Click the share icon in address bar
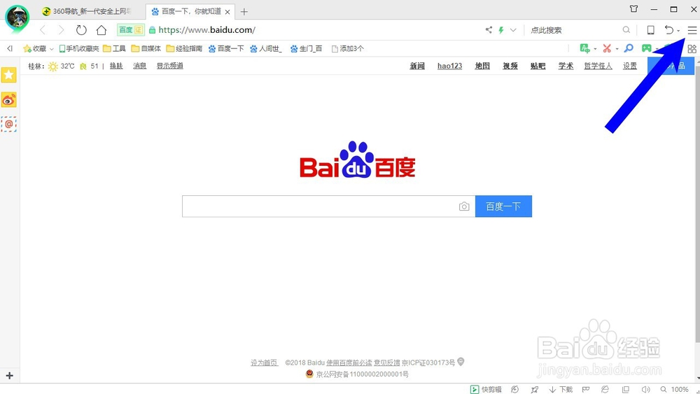Image resolution: width=700 pixels, height=394 pixels. click(489, 30)
